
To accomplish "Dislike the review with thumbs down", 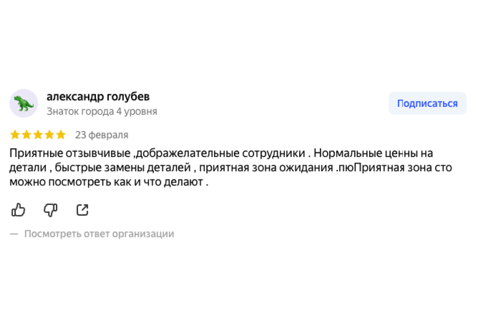I will tap(51, 210).
